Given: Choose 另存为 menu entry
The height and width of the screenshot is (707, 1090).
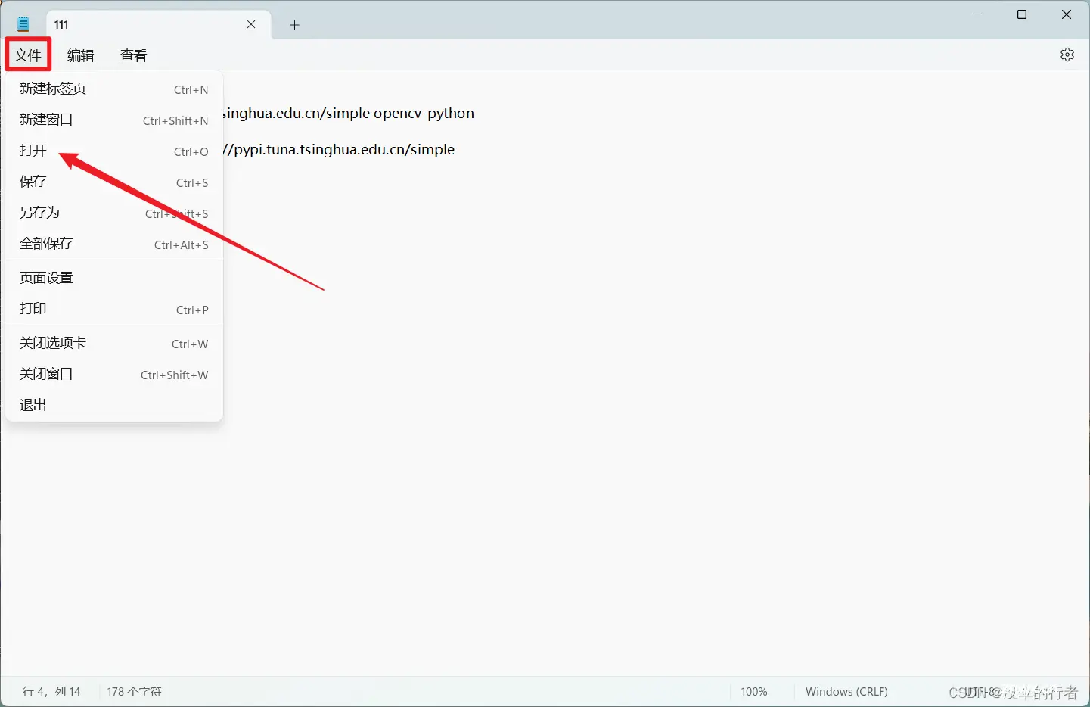Looking at the screenshot, I should tap(114, 213).
